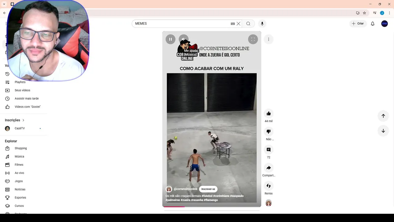Open the #resenha hashtag
This screenshot has height=222, width=394.
pos(197,200)
